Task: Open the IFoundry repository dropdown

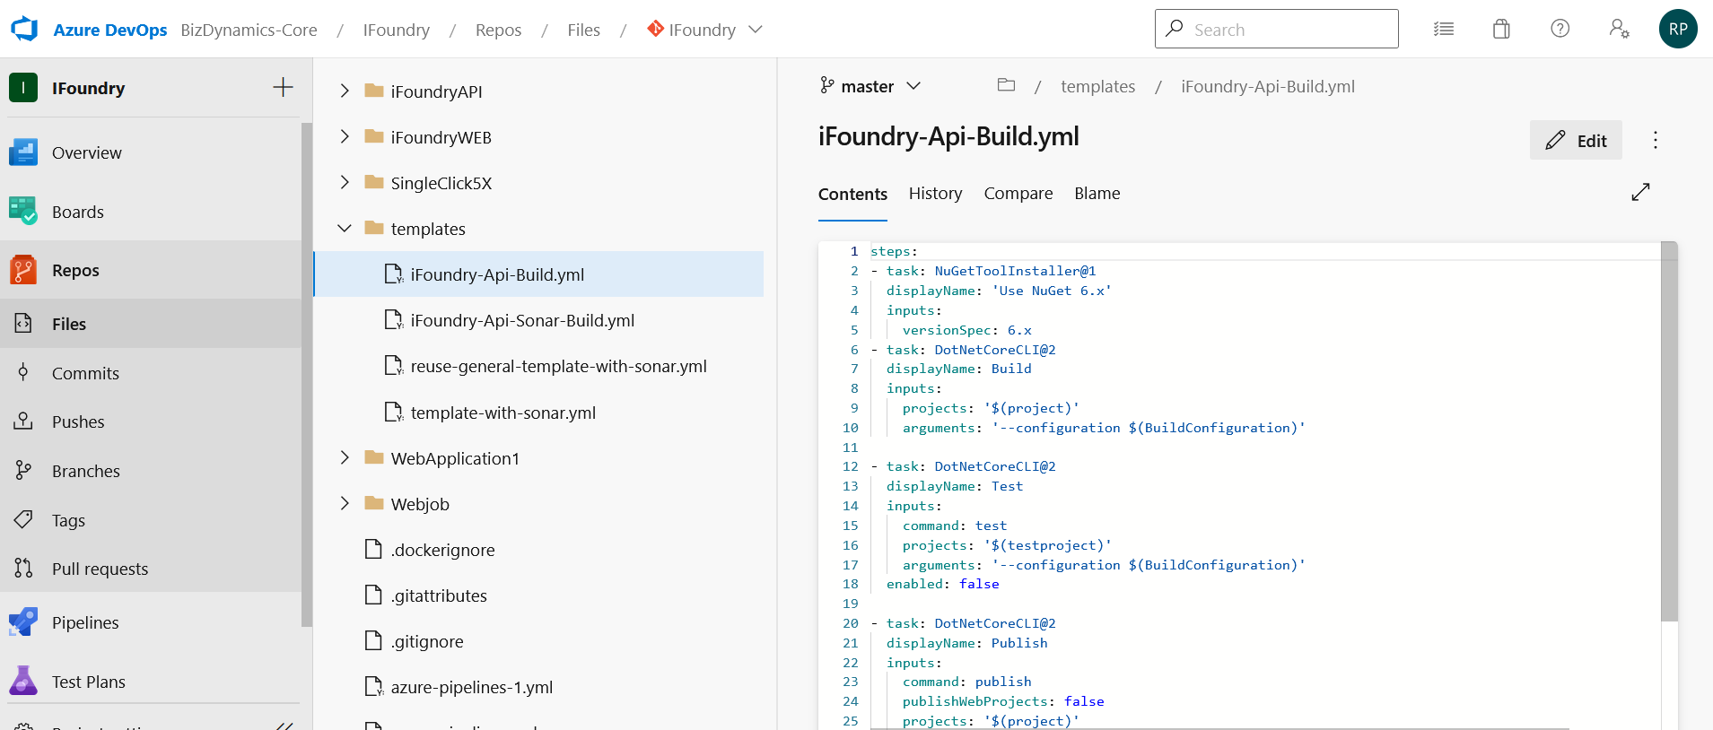Action: click(x=705, y=30)
